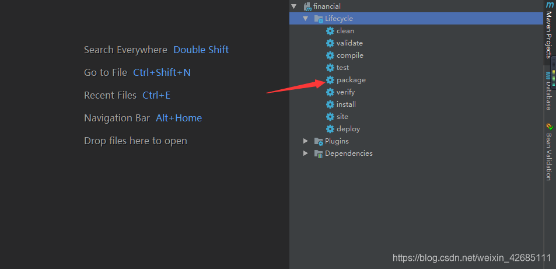Click the gear icon beside validate
556x269 pixels.
[x=330, y=43]
